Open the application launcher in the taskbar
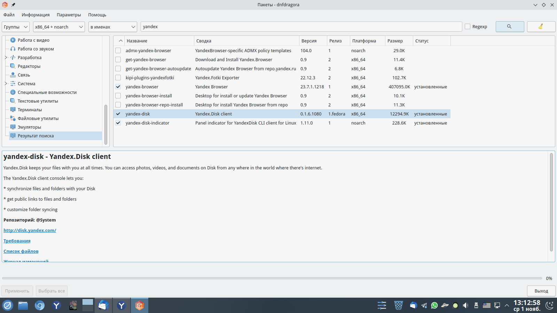 click(8, 305)
